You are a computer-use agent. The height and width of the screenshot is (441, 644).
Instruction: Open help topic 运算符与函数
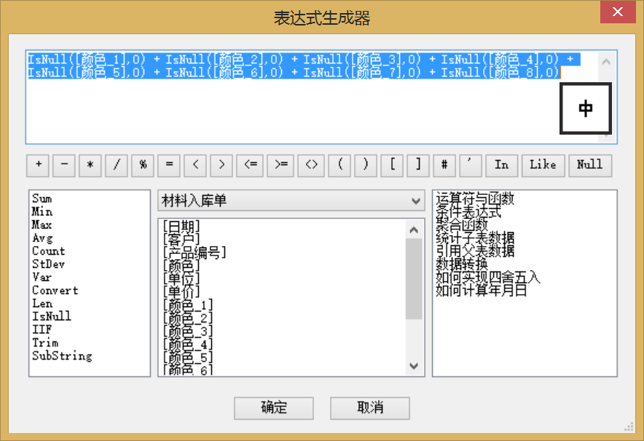475,199
